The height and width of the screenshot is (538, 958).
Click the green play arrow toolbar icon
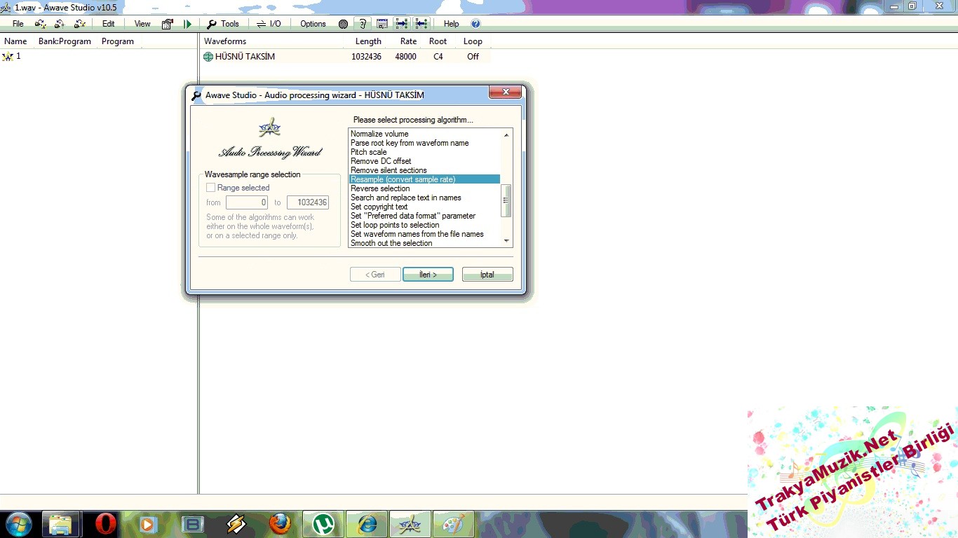[187, 24]
